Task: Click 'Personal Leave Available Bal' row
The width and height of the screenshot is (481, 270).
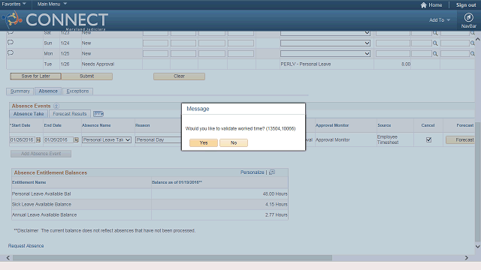Action: [150, 193]
